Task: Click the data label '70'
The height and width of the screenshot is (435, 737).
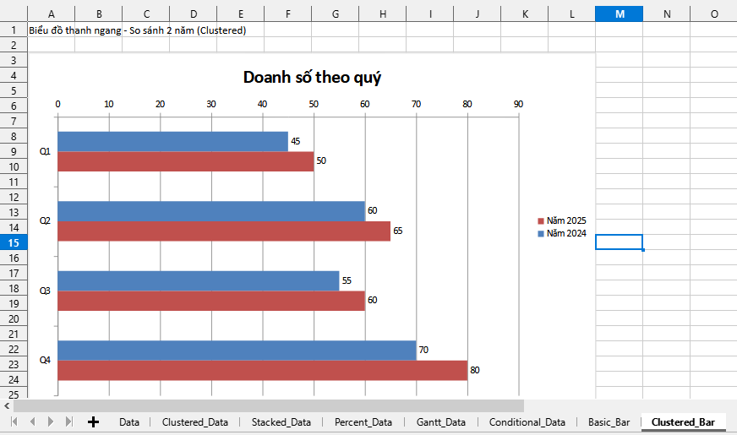Action: [423, 350]
